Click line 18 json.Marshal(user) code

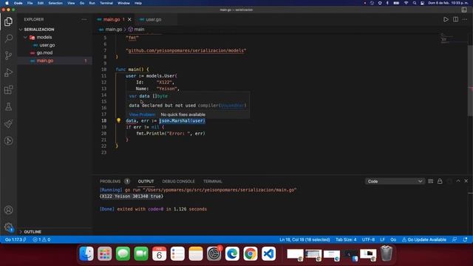point(182,120)
